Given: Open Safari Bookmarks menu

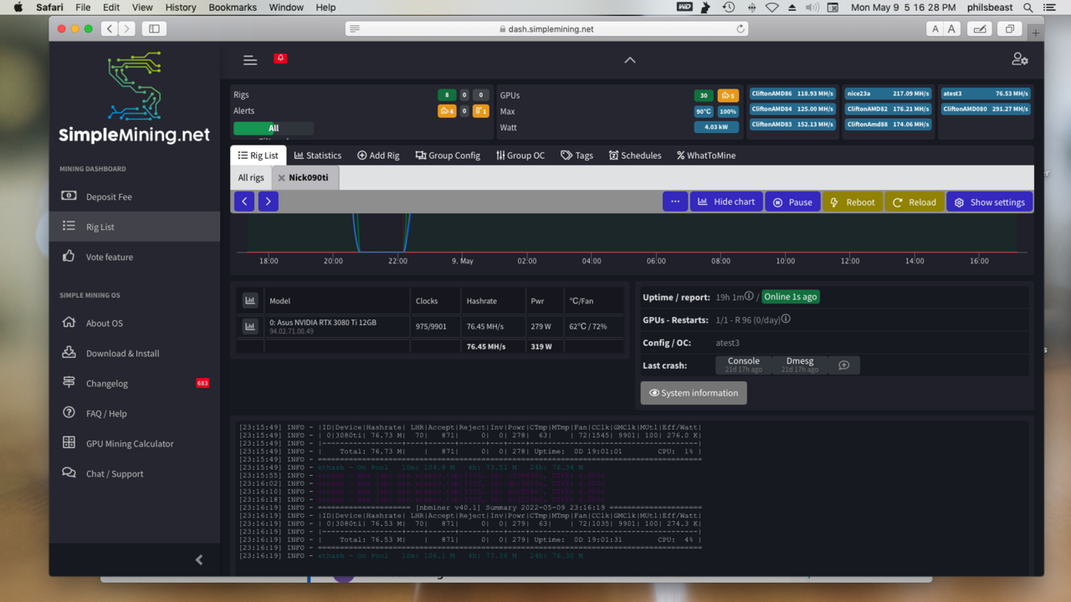Looking at the screenshot, I should tap(233, 8).
